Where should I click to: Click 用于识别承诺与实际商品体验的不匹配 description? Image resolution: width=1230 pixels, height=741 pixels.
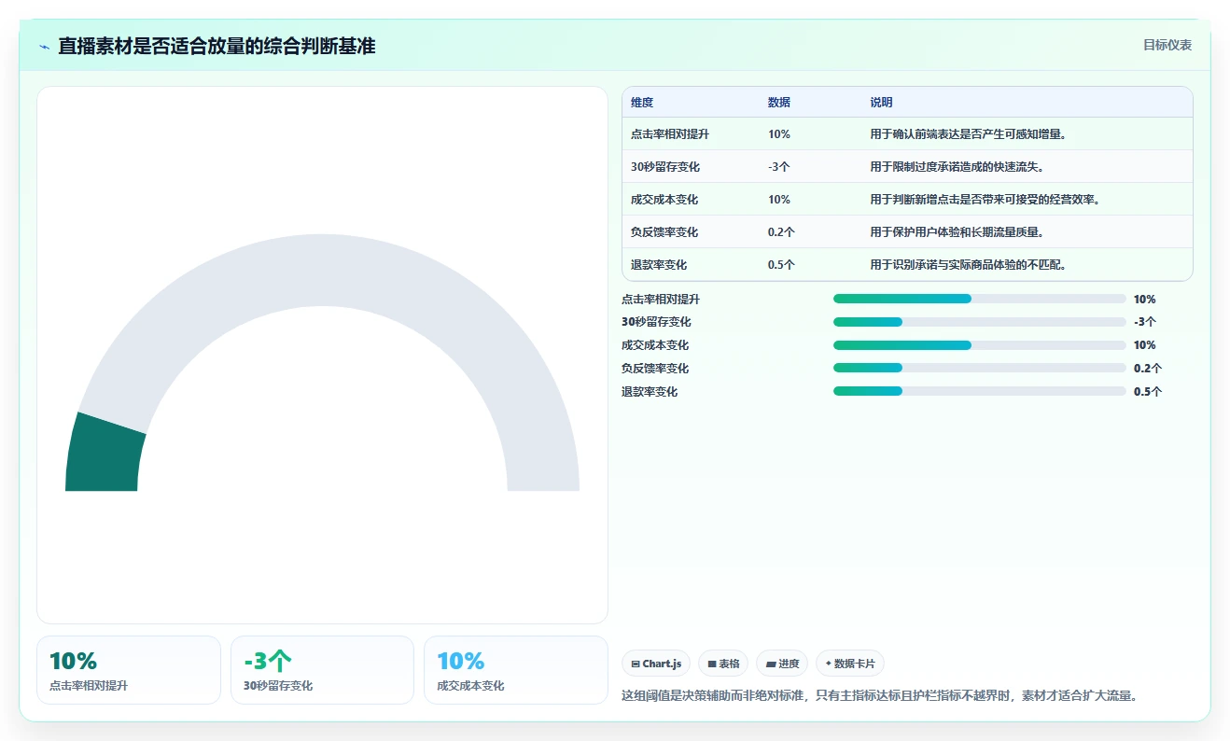[x=969, y=265]
